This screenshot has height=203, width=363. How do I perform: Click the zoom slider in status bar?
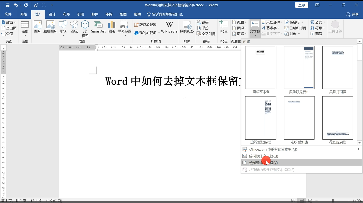pyautogui.click(x=333, y=201)
